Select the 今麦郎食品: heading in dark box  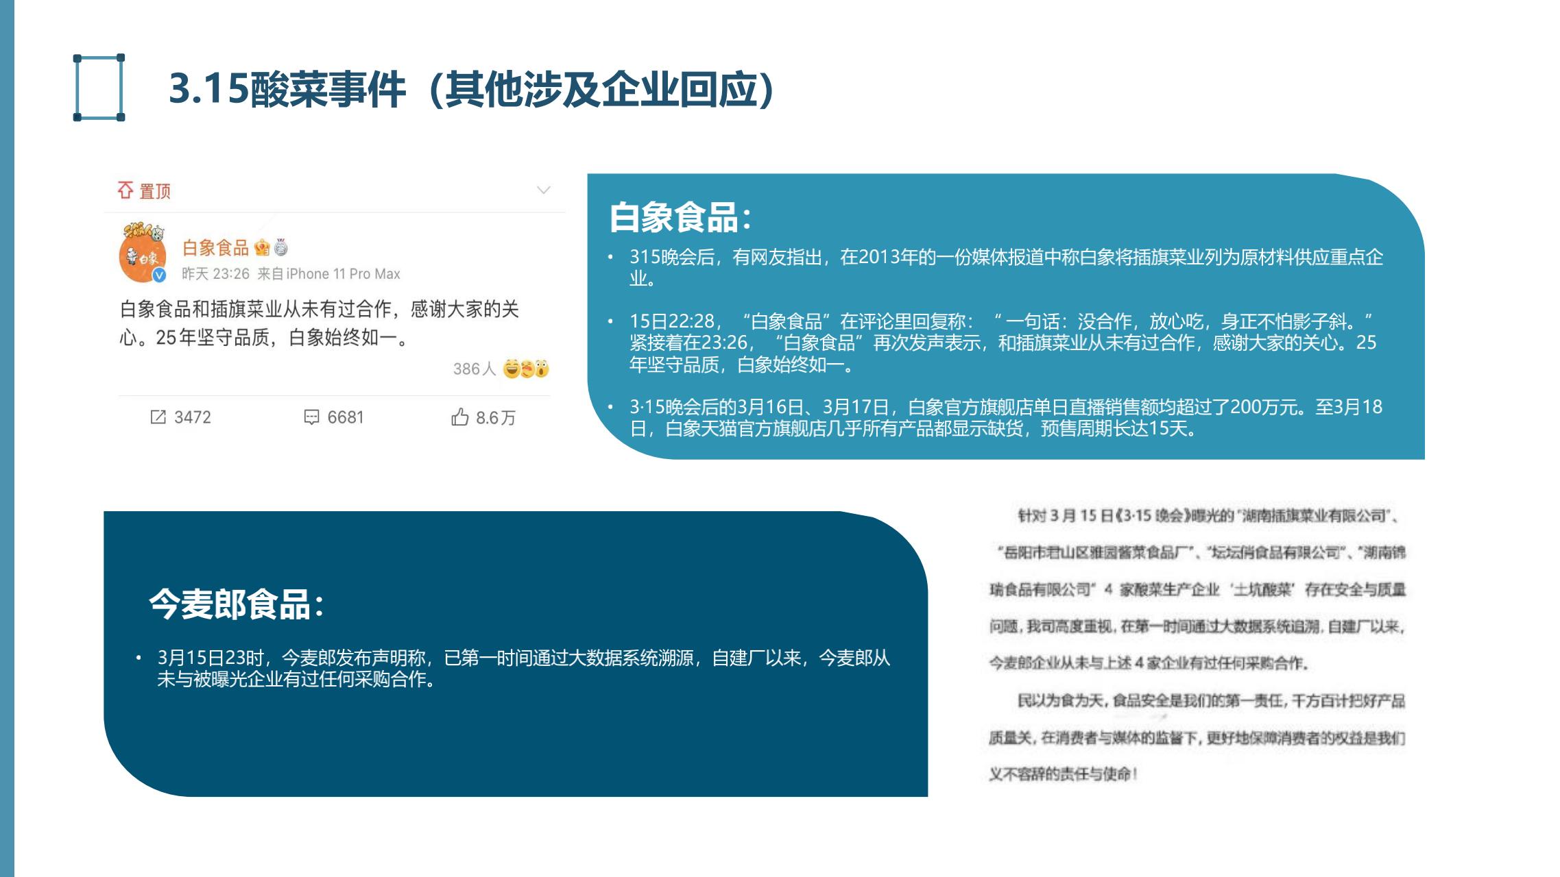click(236, 604)
